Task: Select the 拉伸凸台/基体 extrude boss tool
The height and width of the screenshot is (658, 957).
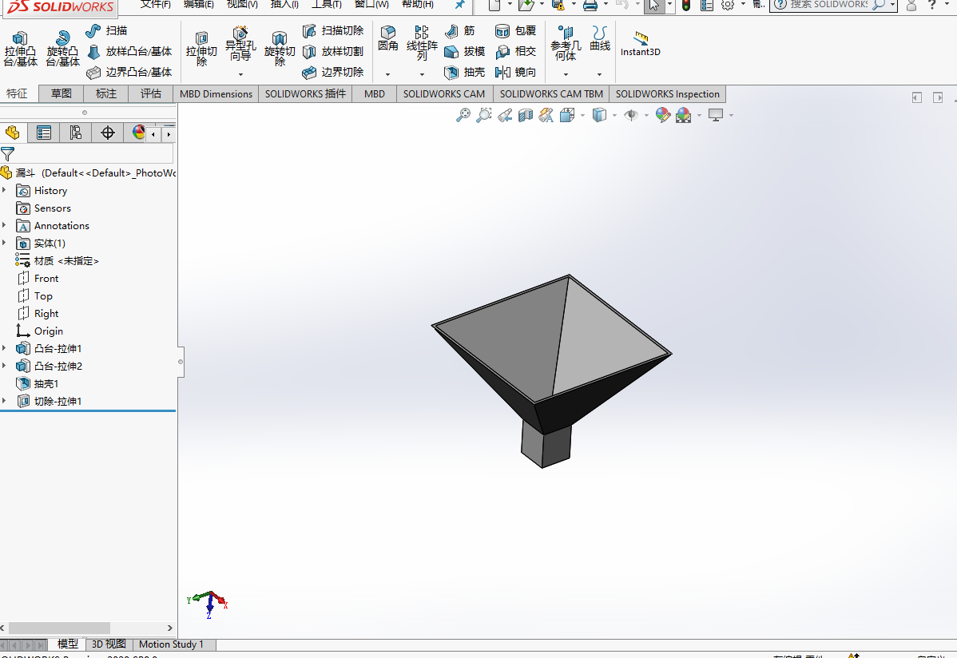Action: [x=20, y=49]
